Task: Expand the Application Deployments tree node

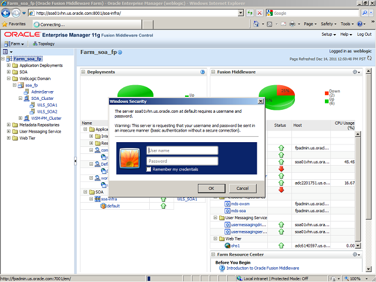Action: [x=9, y=65]
